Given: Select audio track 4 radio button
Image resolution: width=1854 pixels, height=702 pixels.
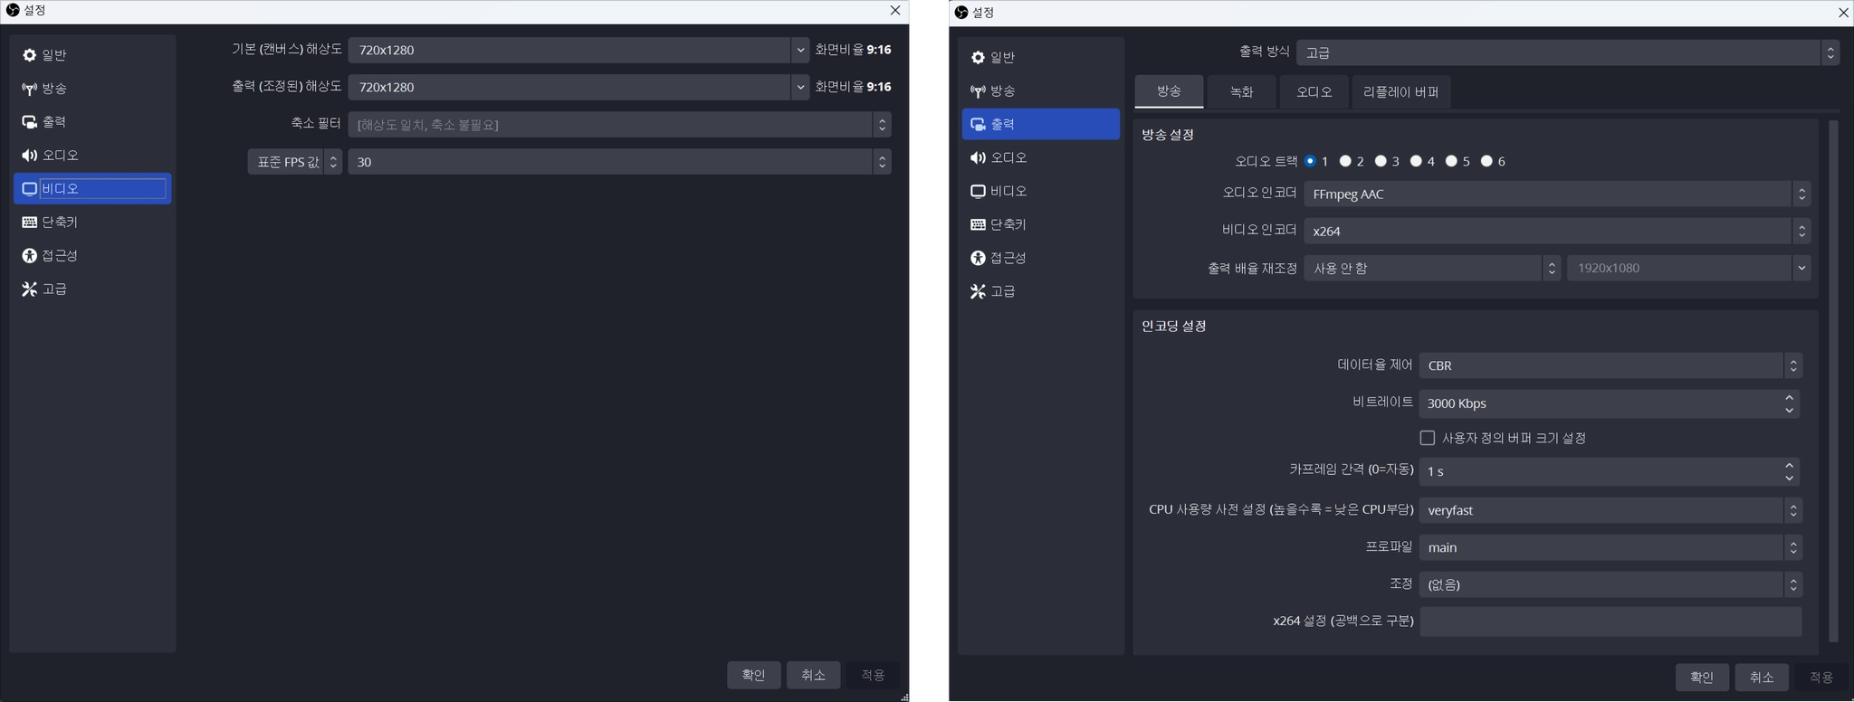Looking at the screenshot, I should (1417, 161).
